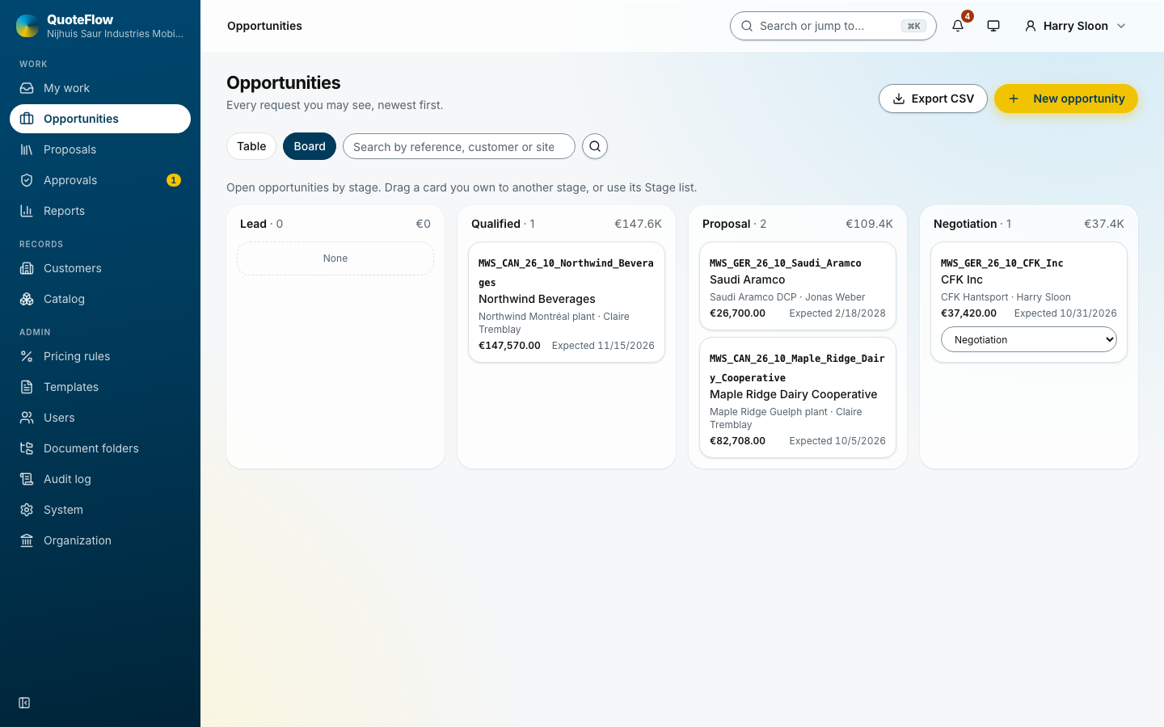Open Reports chart icon

click(27, 211)
